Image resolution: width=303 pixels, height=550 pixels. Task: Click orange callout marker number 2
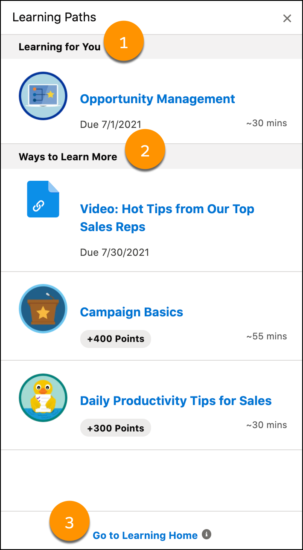pos(145,151)
